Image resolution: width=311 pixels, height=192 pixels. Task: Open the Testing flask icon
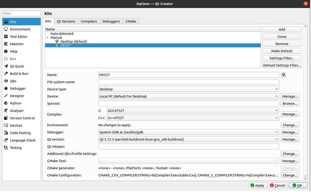coord(6,148)
